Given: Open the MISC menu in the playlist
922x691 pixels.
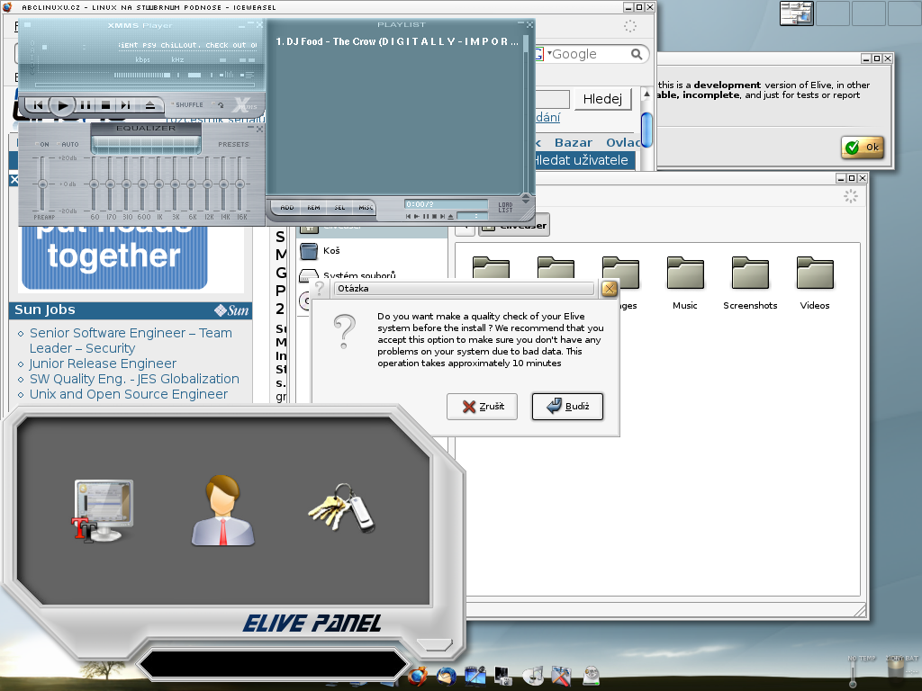Looking at the screenshot, I should [x=366, y=208].
